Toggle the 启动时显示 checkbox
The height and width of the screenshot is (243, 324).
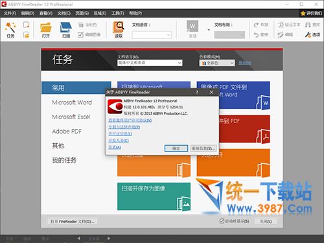click(222, 221)
